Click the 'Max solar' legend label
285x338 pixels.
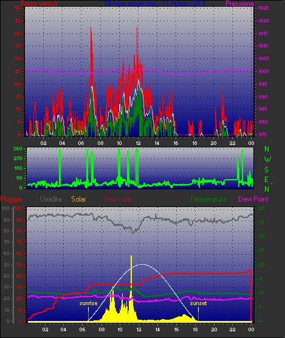[x=118, y=199]
